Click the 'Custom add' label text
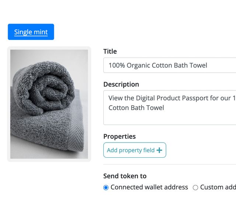 [x=218, y=187]
